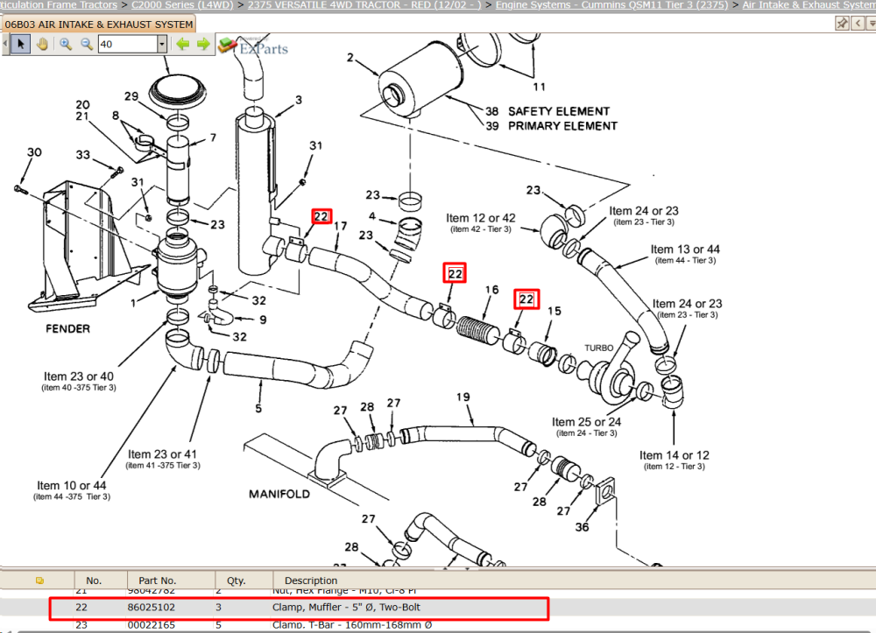
Task: Click callout 33 above the fender
Action: click(82, 155)
